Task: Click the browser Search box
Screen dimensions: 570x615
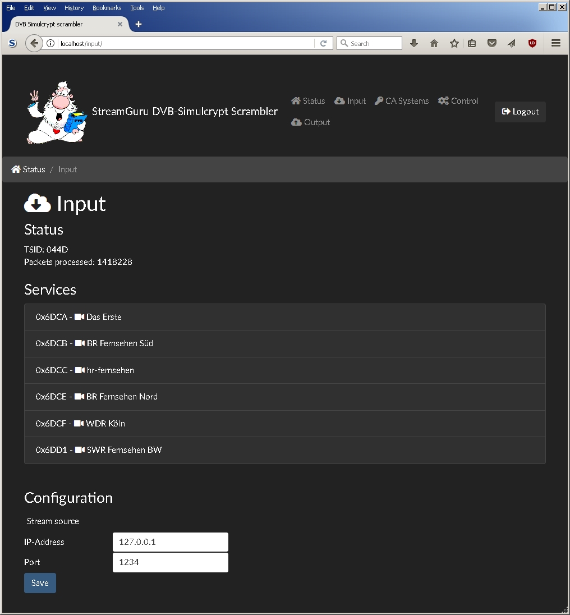Action: [x=369, y=44]
